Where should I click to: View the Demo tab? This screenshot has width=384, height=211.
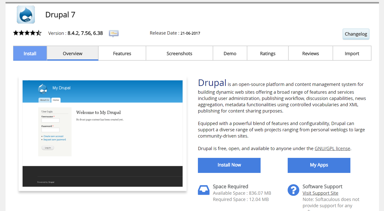point(230,53)
